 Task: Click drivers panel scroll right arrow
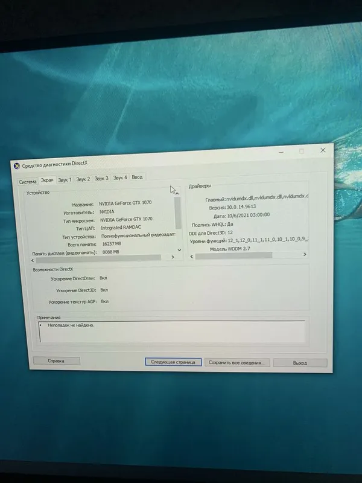305,254
